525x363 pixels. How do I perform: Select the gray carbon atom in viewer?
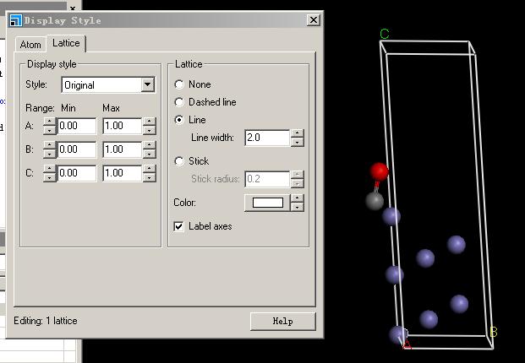(x=375, y=201)
